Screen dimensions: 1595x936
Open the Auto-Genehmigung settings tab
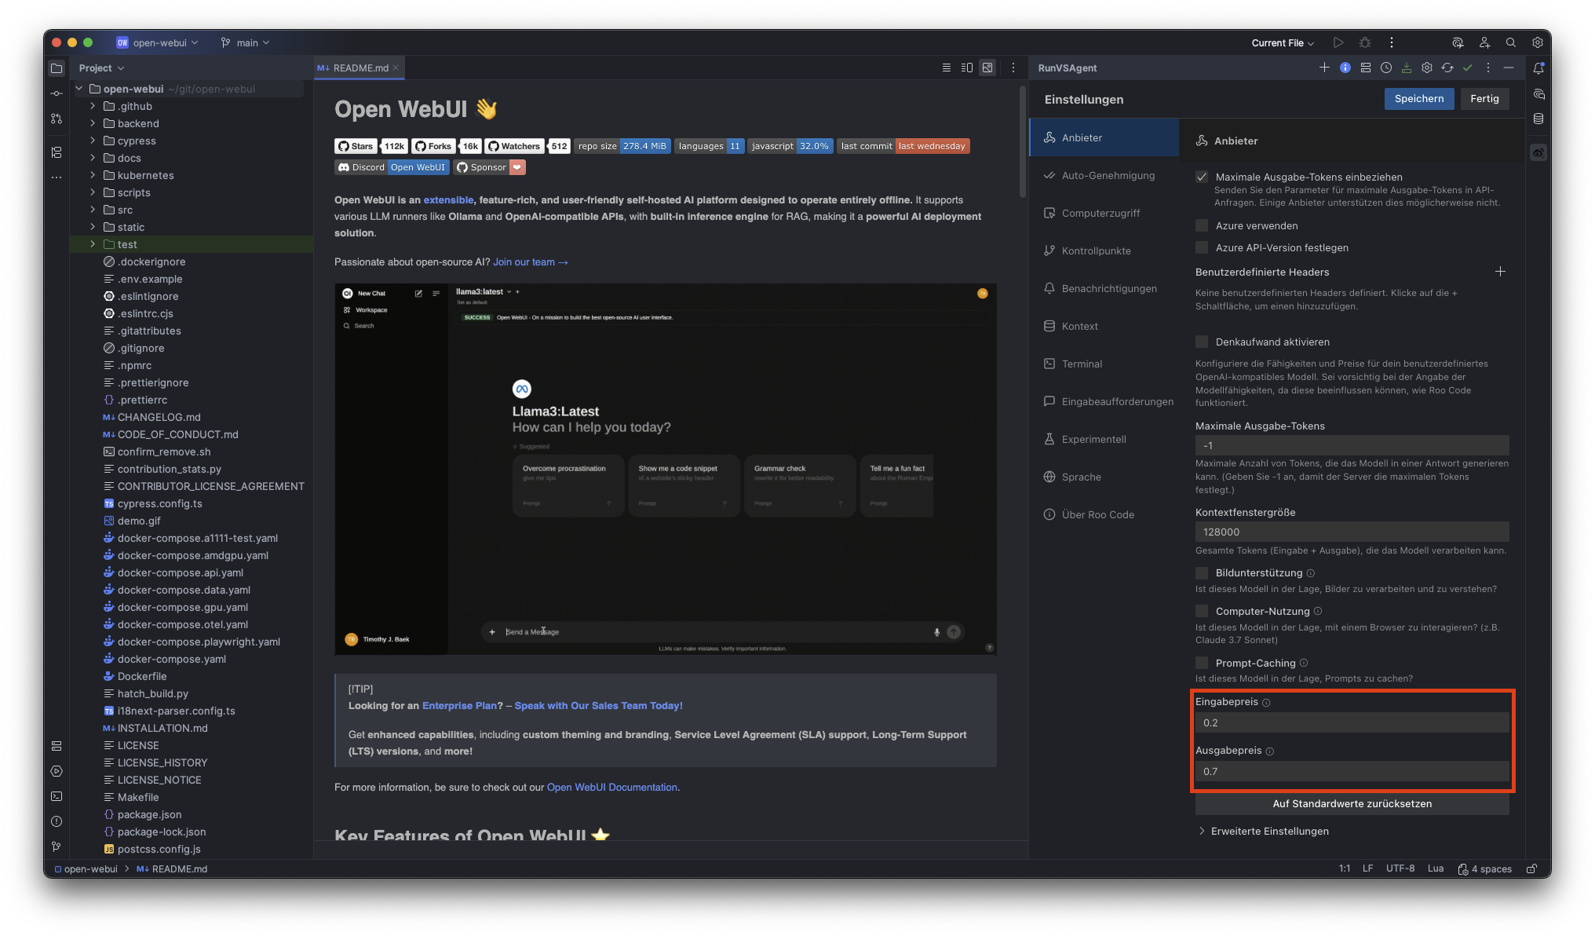1104,175
